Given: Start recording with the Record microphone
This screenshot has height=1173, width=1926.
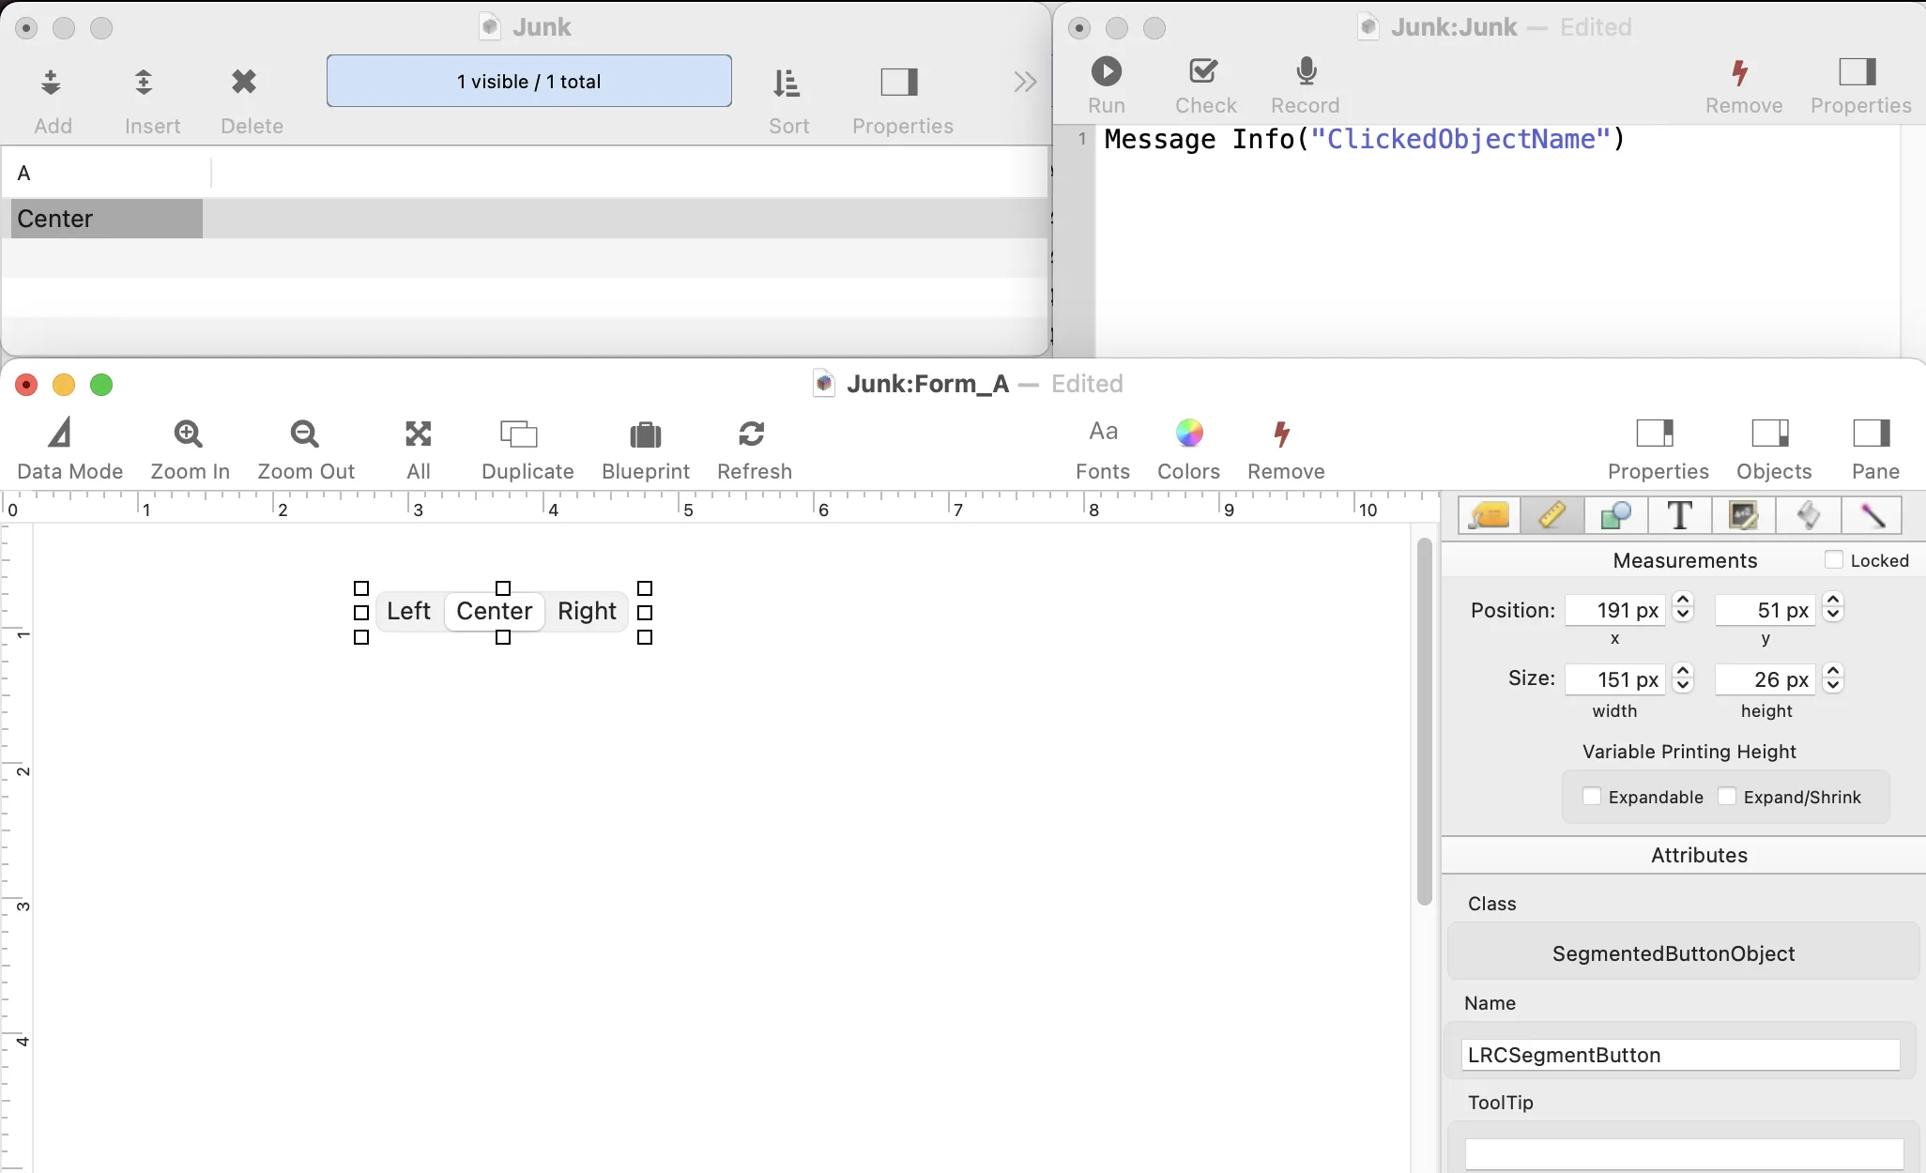Looking at the screenshot, I should 1307,71.
